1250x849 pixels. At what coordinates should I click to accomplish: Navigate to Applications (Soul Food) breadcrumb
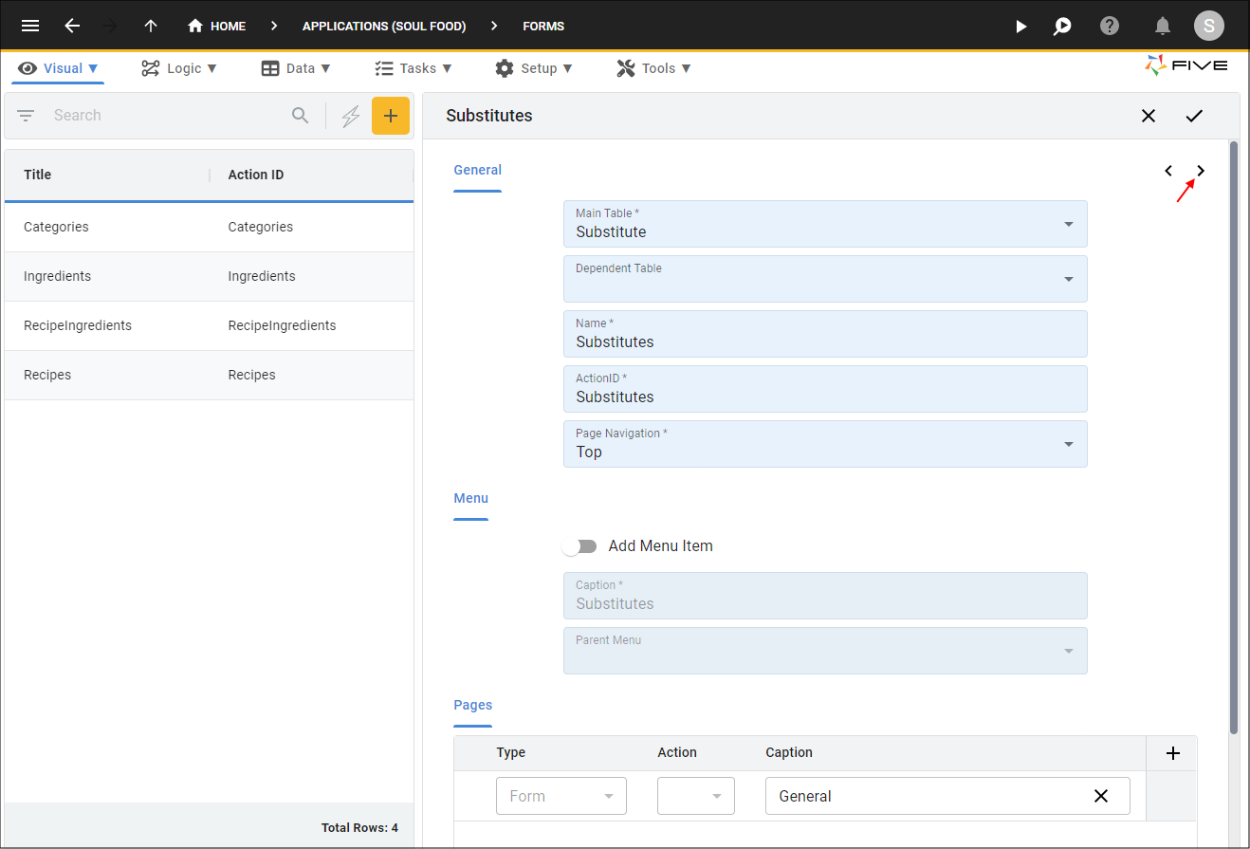click(x=384, y=27)
